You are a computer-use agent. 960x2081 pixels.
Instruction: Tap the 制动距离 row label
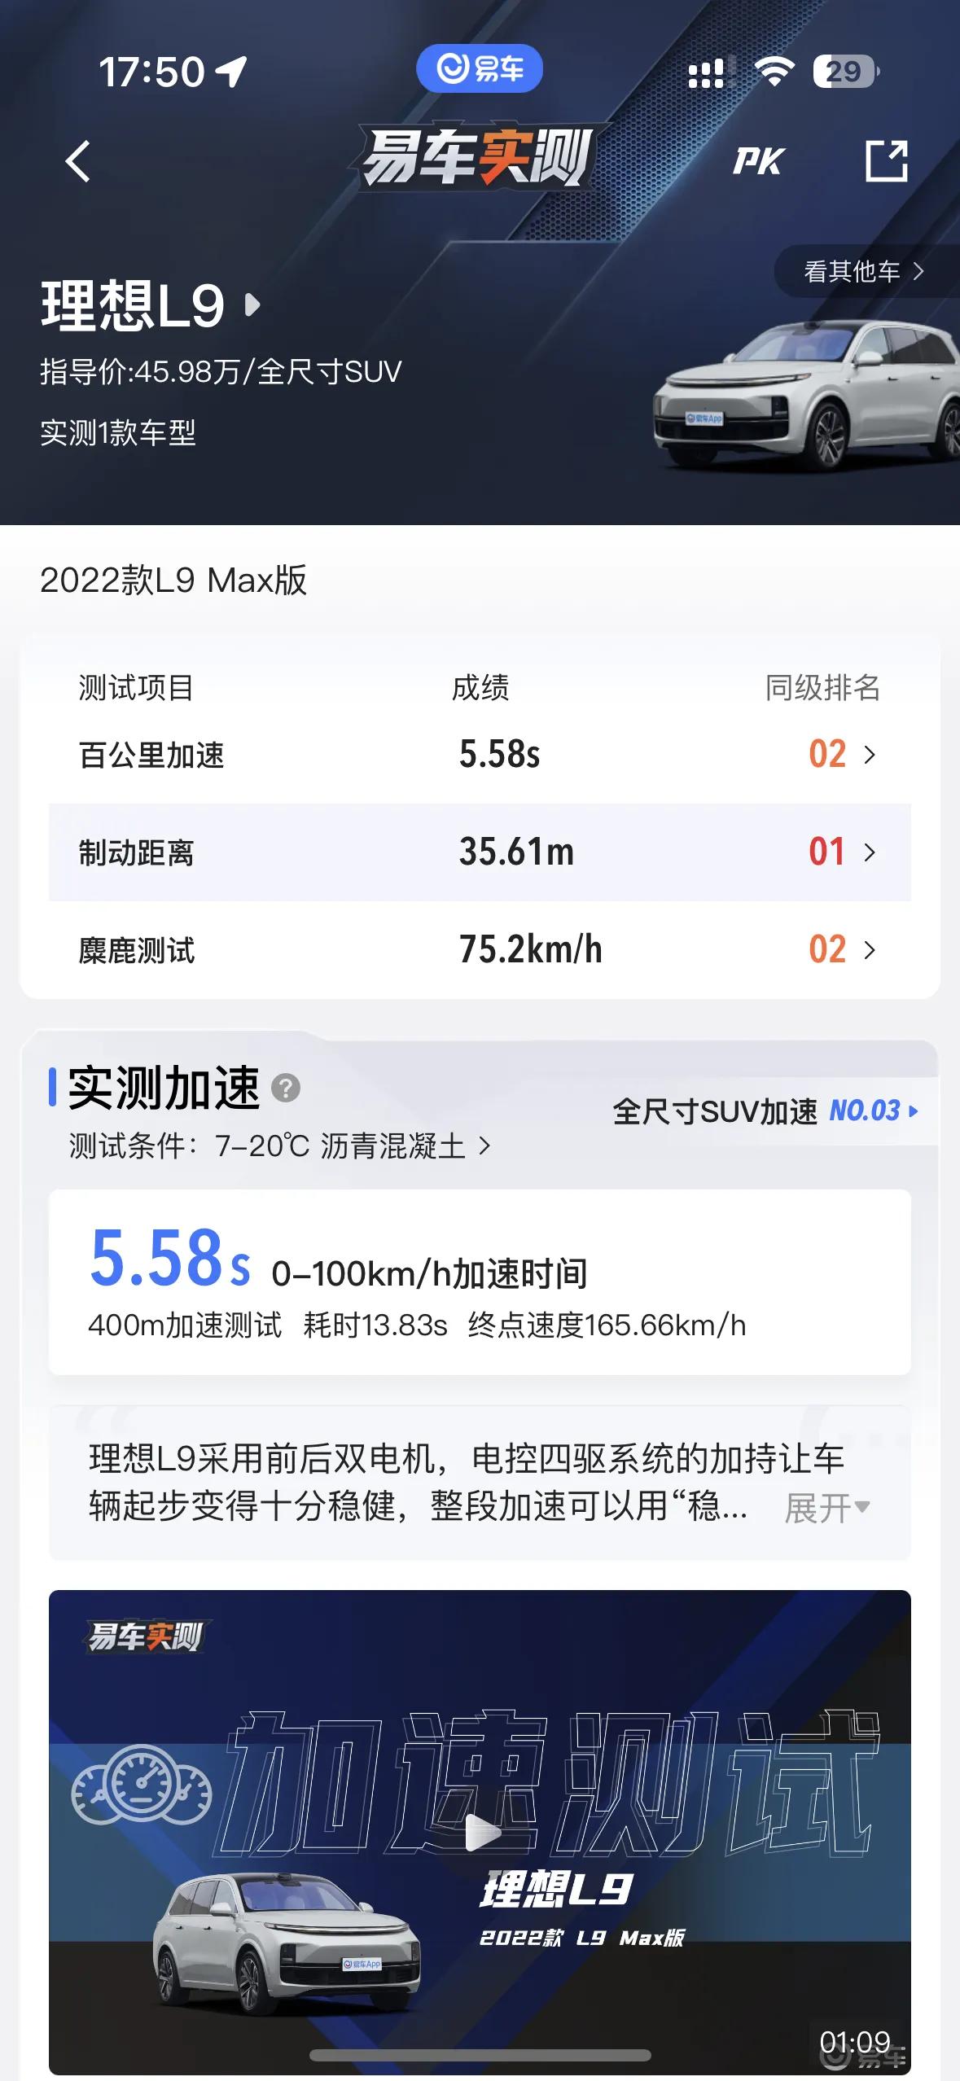136,852
